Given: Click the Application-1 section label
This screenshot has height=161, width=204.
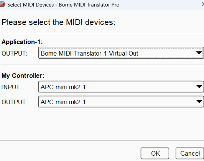Looking at the screenshot, I should click(x=22, y=42).
